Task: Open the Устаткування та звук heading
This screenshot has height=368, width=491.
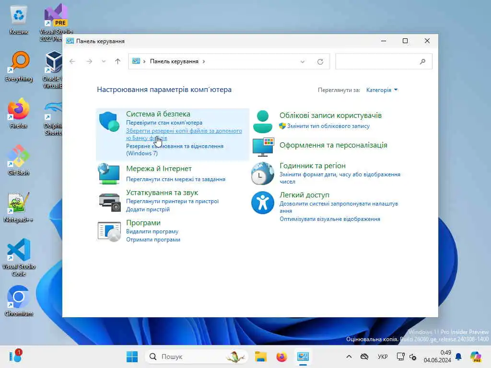Action: pos(162,193)
